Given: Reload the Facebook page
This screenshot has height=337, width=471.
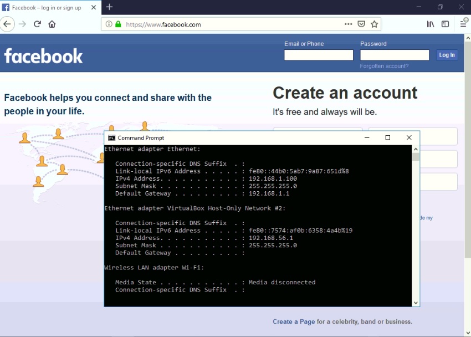Looking at the screenshot, I should coord(37,24).
